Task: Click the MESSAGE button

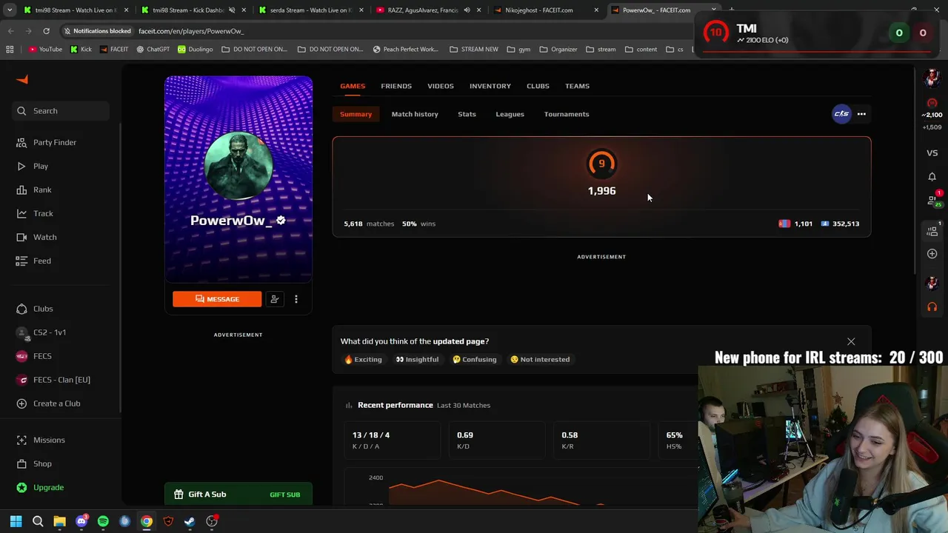Action: (x=217, y=299)
